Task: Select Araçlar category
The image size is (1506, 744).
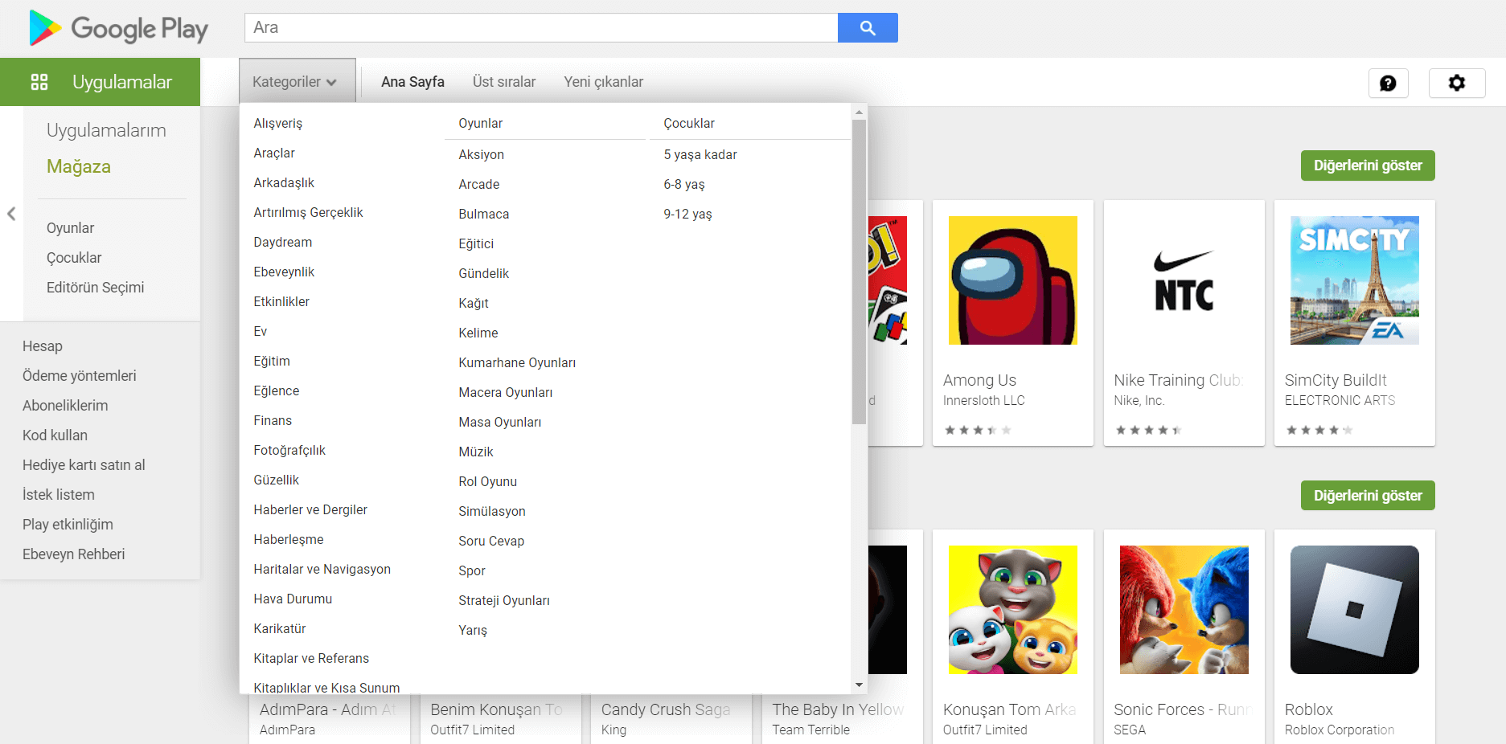Action: pyautogui.click(x=274, y=153)
